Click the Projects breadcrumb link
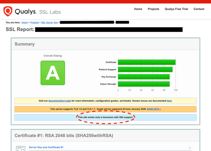Image resolution: width=211 pixels, height=151 pixels. point(34,22)
